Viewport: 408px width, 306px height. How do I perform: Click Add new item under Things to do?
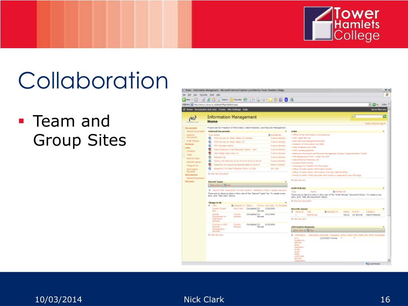[217, 235]
